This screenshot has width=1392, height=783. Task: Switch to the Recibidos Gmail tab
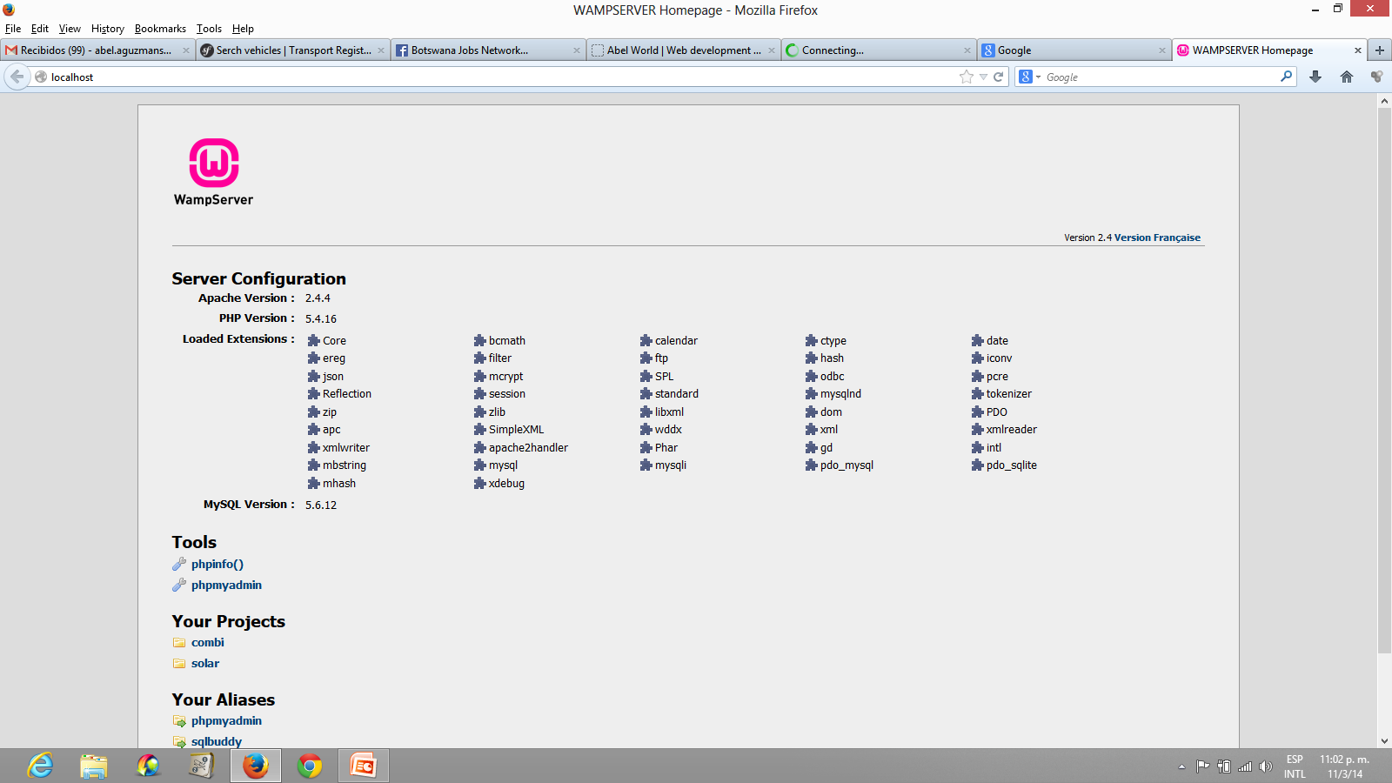[97, 50]
